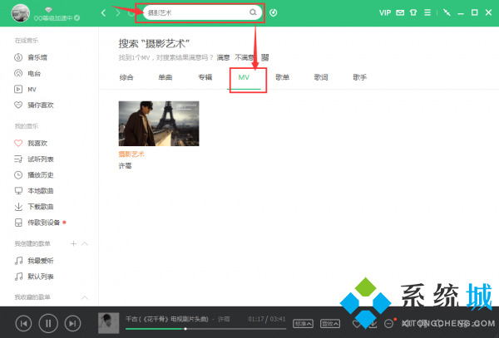This screenshot has width=499, height=338.
Task: Click 不满意 feedback link
Action: pos(245,57)
